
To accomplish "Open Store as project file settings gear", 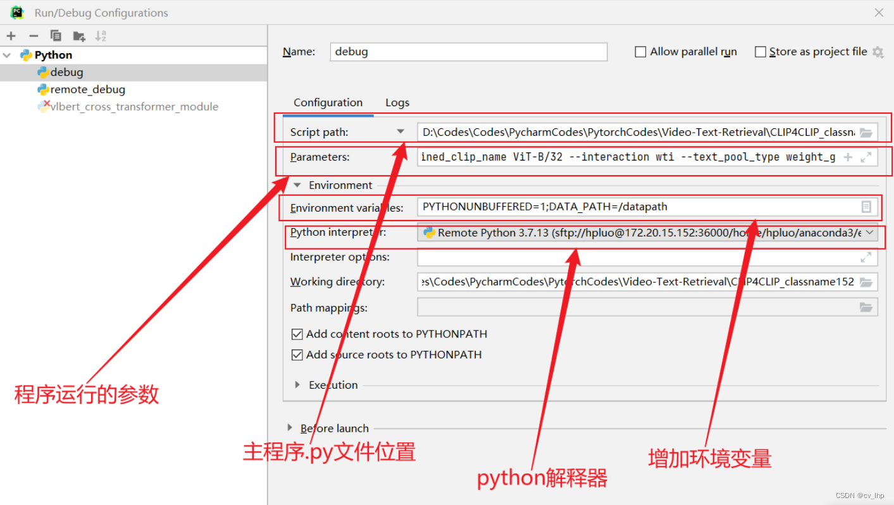I will (x=878, y=52).
